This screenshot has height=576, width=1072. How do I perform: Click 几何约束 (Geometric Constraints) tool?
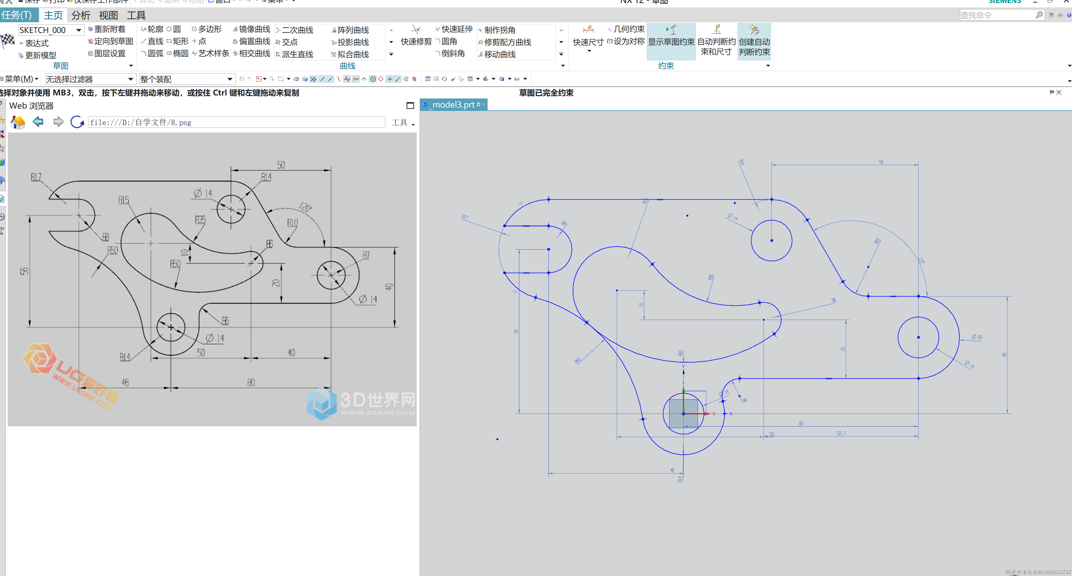[626, 29]
